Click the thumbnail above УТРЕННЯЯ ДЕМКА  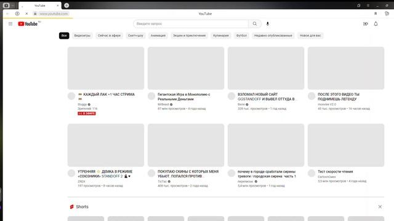point(106,145)
